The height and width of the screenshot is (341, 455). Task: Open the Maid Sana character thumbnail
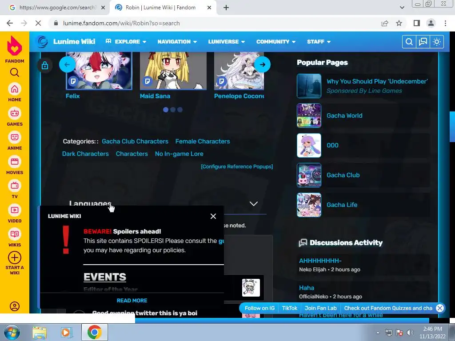click(x=173, y=71)
